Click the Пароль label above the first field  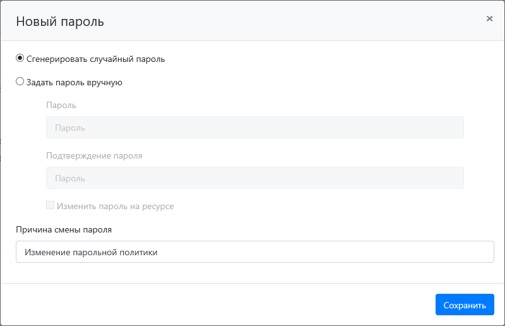click(61, 105)
